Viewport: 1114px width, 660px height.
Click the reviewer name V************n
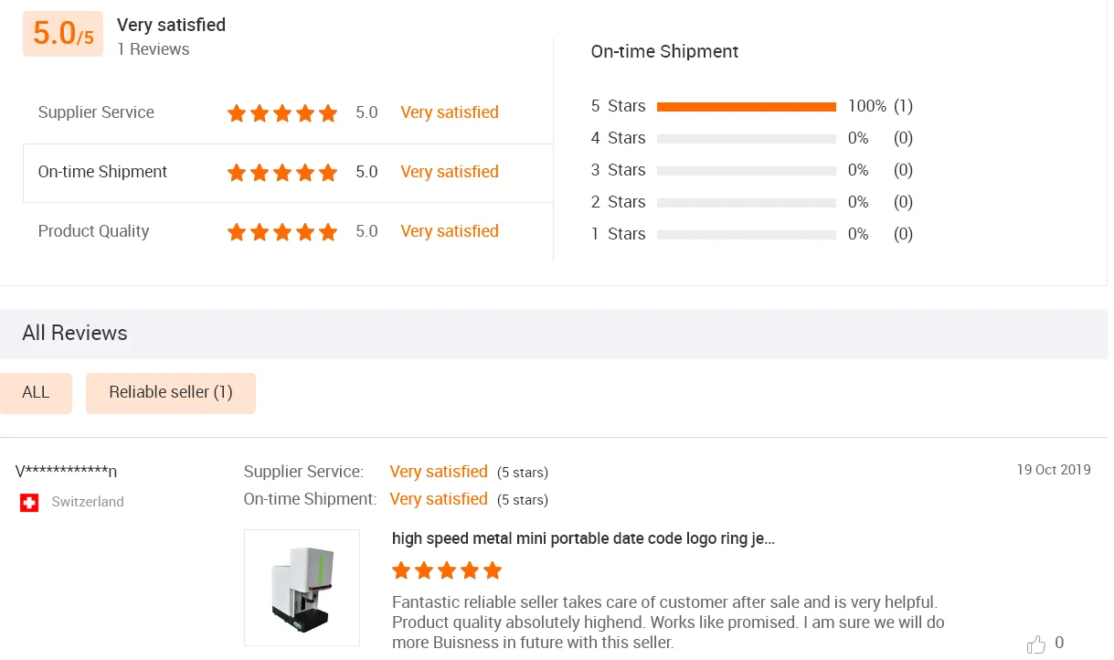(66, 472)
